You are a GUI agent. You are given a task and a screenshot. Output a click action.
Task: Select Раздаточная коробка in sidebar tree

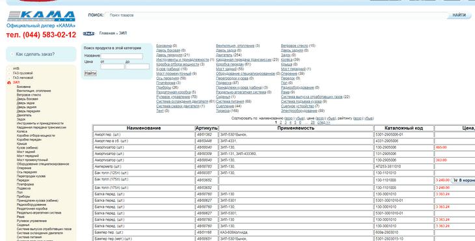tap(32, 209)
